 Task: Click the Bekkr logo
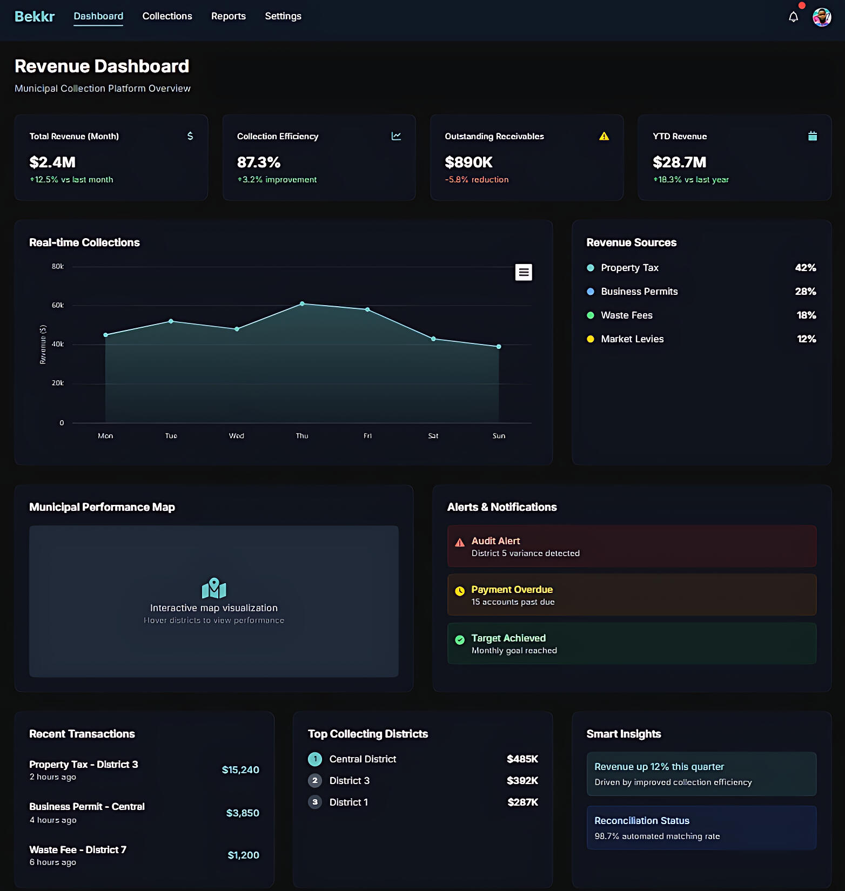35,17
